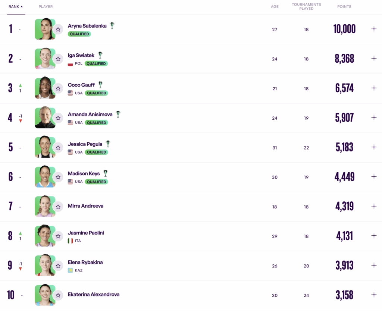This screenshot has height=311, width=382.
Task: Expand the row for Elena Rybakina
Action: pyautogui.click(x=374, y=265)
